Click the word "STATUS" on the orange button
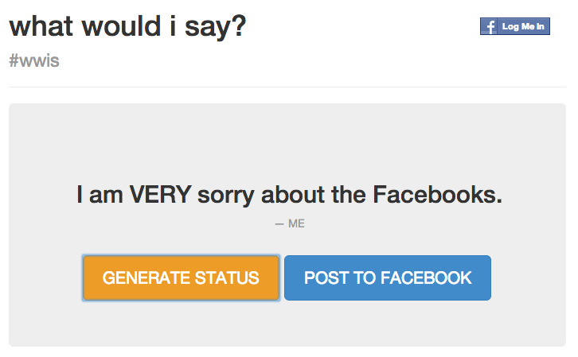Viewport: 578px width, 357px height. click(227, 277)
